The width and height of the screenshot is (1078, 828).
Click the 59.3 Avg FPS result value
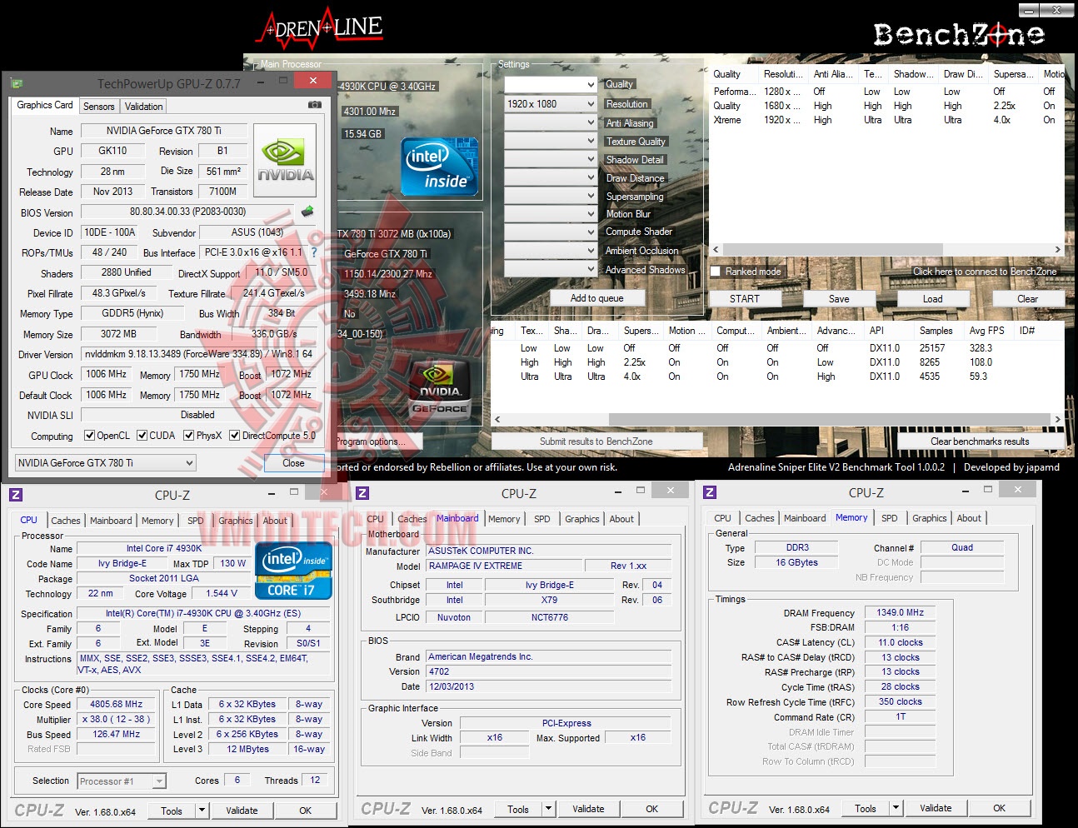coord(978,377)
